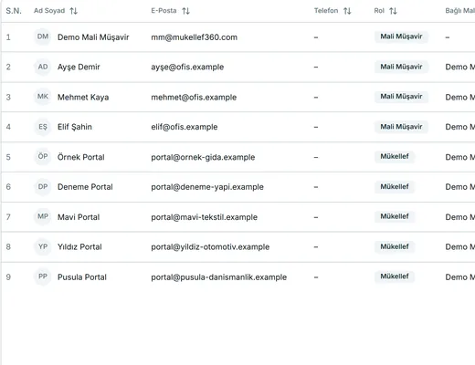Click the DP avatar for Deneme Portal
This screenshot has height=365, width=475.
[x=43, y=186]
